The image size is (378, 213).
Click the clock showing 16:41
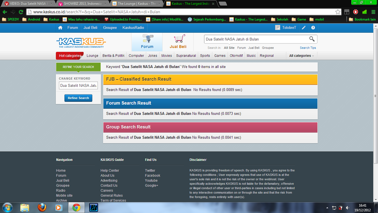362,205
